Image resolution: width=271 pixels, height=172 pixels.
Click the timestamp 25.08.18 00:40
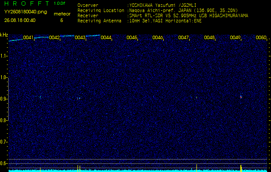pos(20,20)
